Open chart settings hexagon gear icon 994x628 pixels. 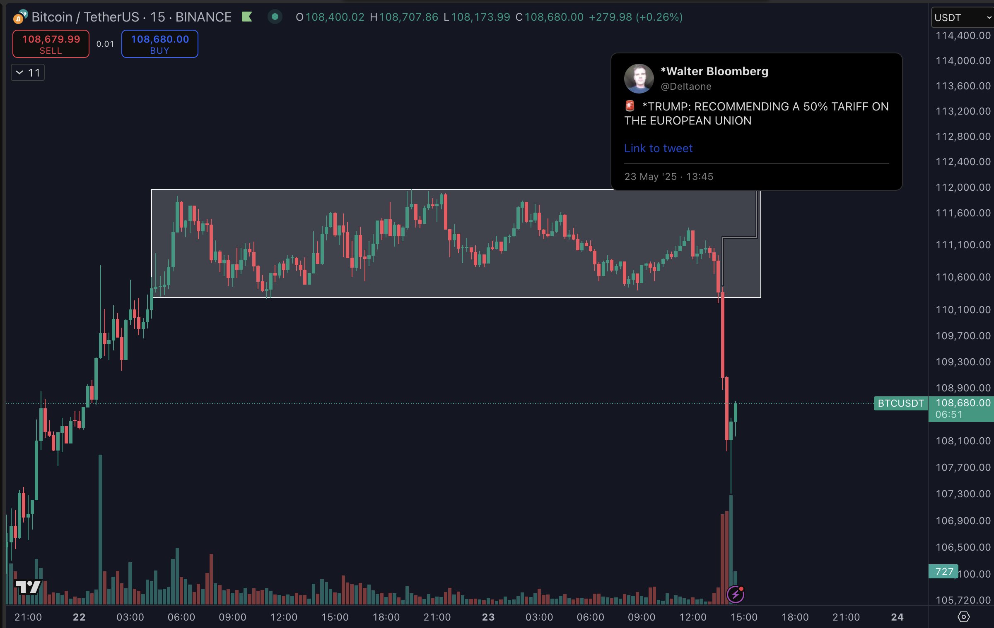(963, 617)
